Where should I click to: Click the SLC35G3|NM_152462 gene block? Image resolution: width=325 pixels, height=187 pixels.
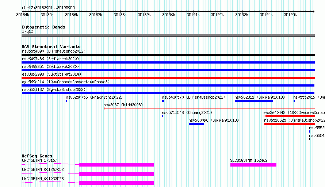pyautogui.click(x=253, y=165)
